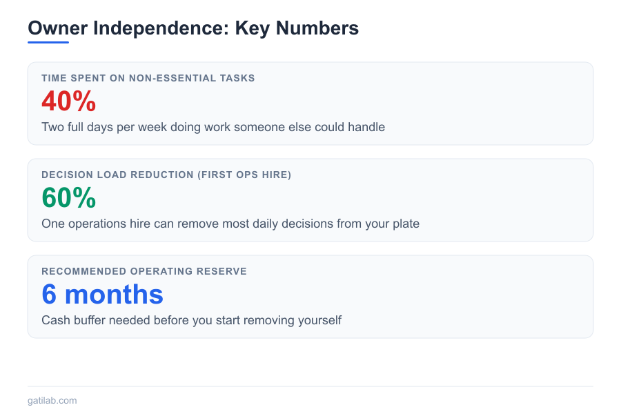Viewport: 621px width, 414px height.
Task: Click the 'Time Spent on Non-Essential Tasks' label
Action: 148,78
